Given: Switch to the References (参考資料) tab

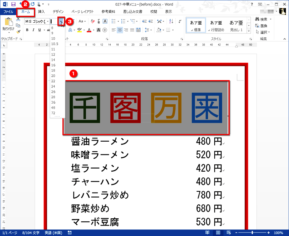Looking at the screenshot, I should (108, 12).
